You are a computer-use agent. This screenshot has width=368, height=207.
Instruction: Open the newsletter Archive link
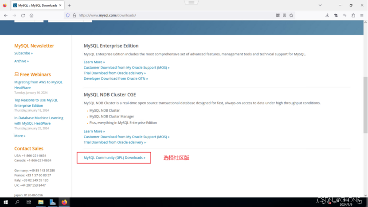(x=21, y=61)
